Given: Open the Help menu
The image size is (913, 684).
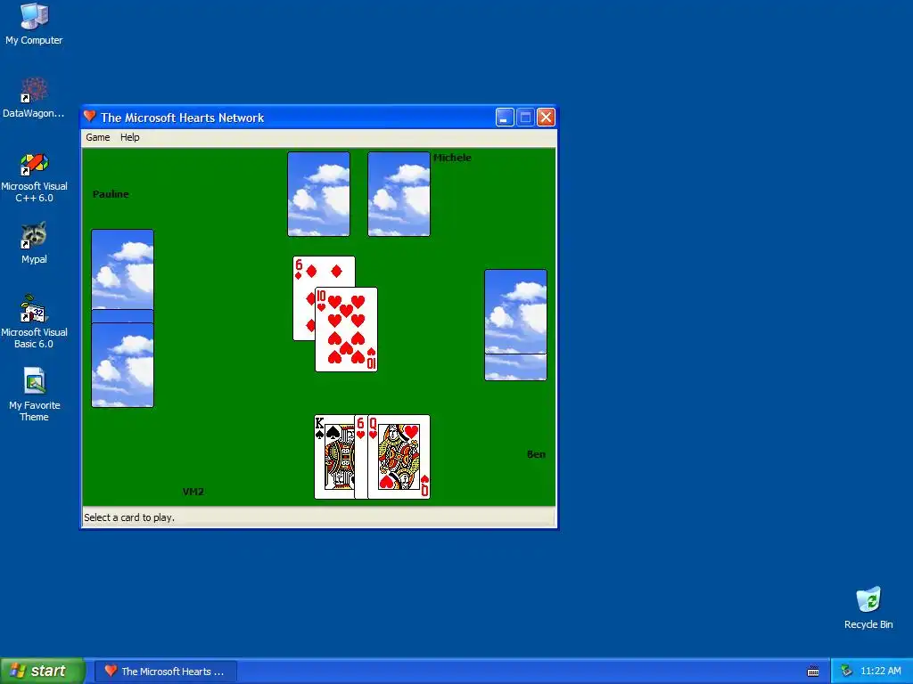Looking at the screenshot, I should tap(130, 137).
